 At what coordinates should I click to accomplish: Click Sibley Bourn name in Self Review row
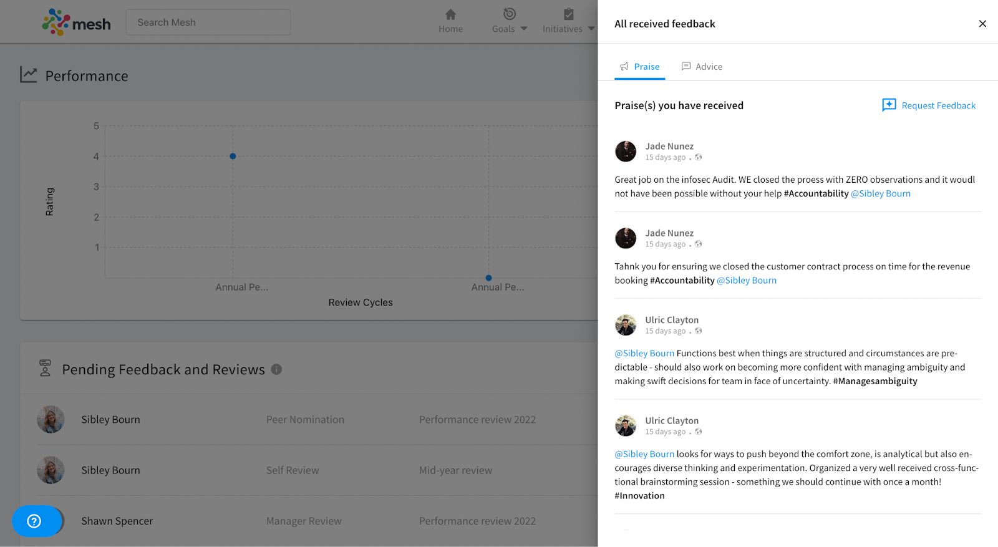110,470
